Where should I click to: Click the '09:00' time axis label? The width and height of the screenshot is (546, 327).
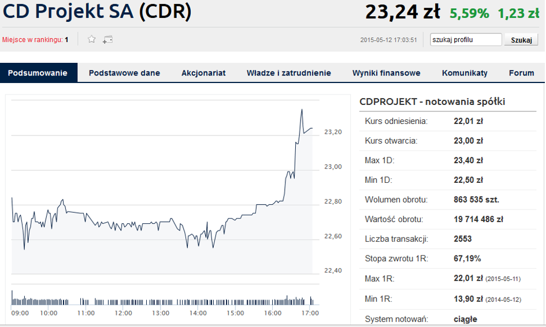20,313
